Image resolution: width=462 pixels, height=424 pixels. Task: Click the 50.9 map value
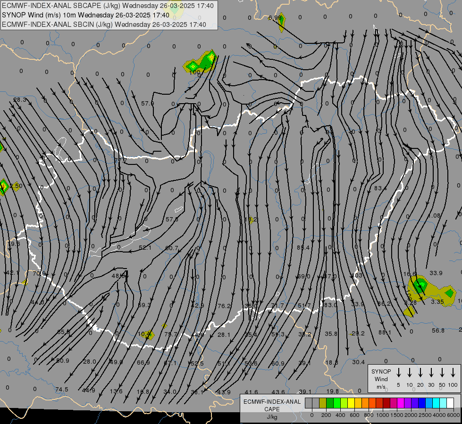pos(62,360)
